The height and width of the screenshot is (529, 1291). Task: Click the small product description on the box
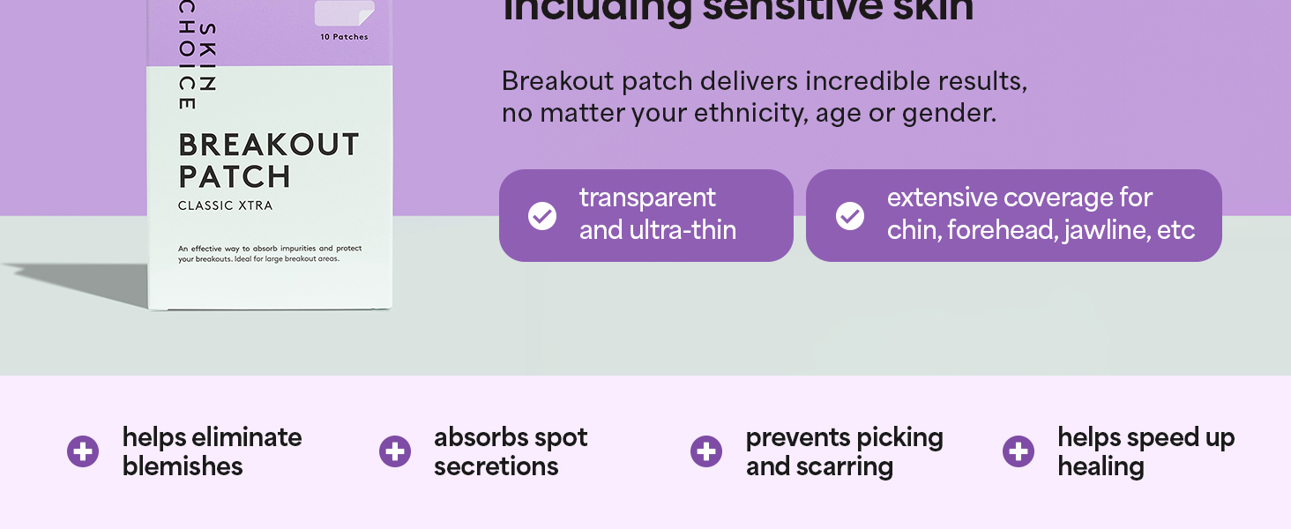[x=270, y=254]
